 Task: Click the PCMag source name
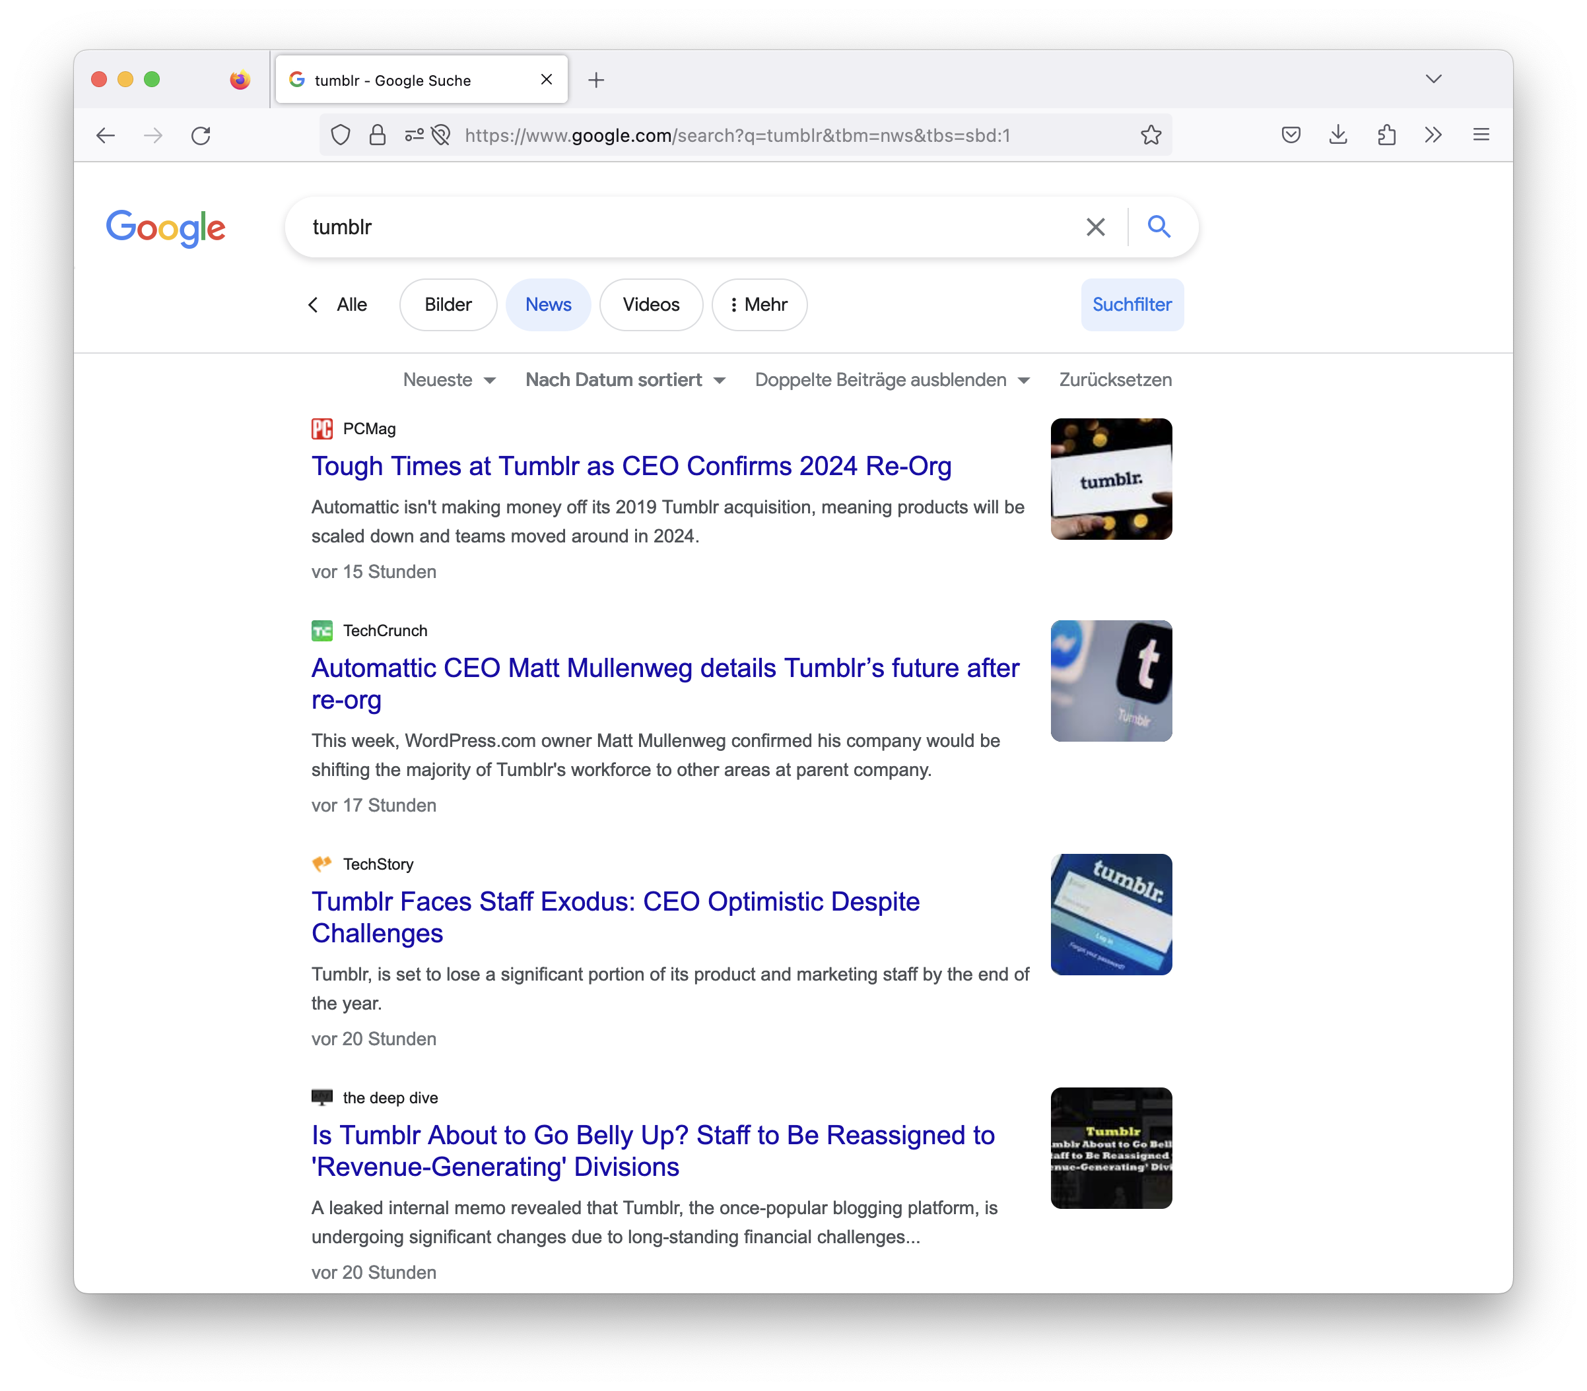(x=370, y=428)
